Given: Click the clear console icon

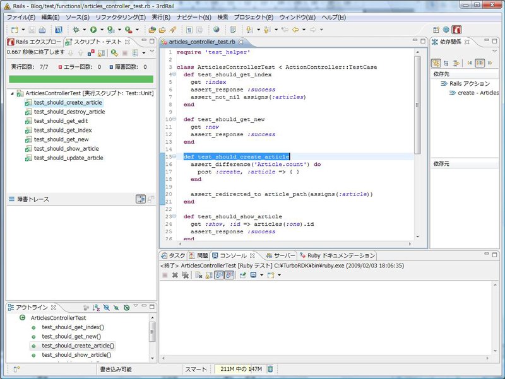Looking at the screenshot, I should tap(199, 275).
